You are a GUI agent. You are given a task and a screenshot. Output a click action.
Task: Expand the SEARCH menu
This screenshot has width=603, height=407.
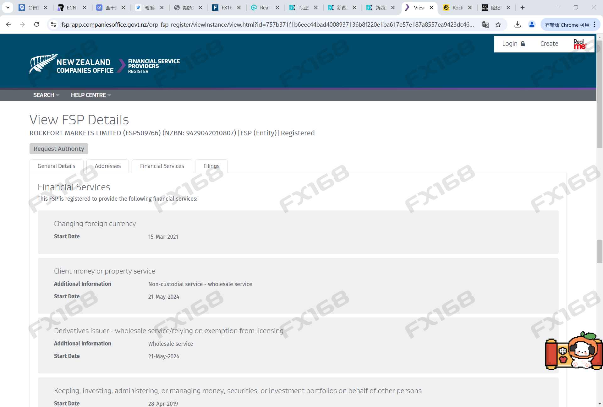pos(46,95)
